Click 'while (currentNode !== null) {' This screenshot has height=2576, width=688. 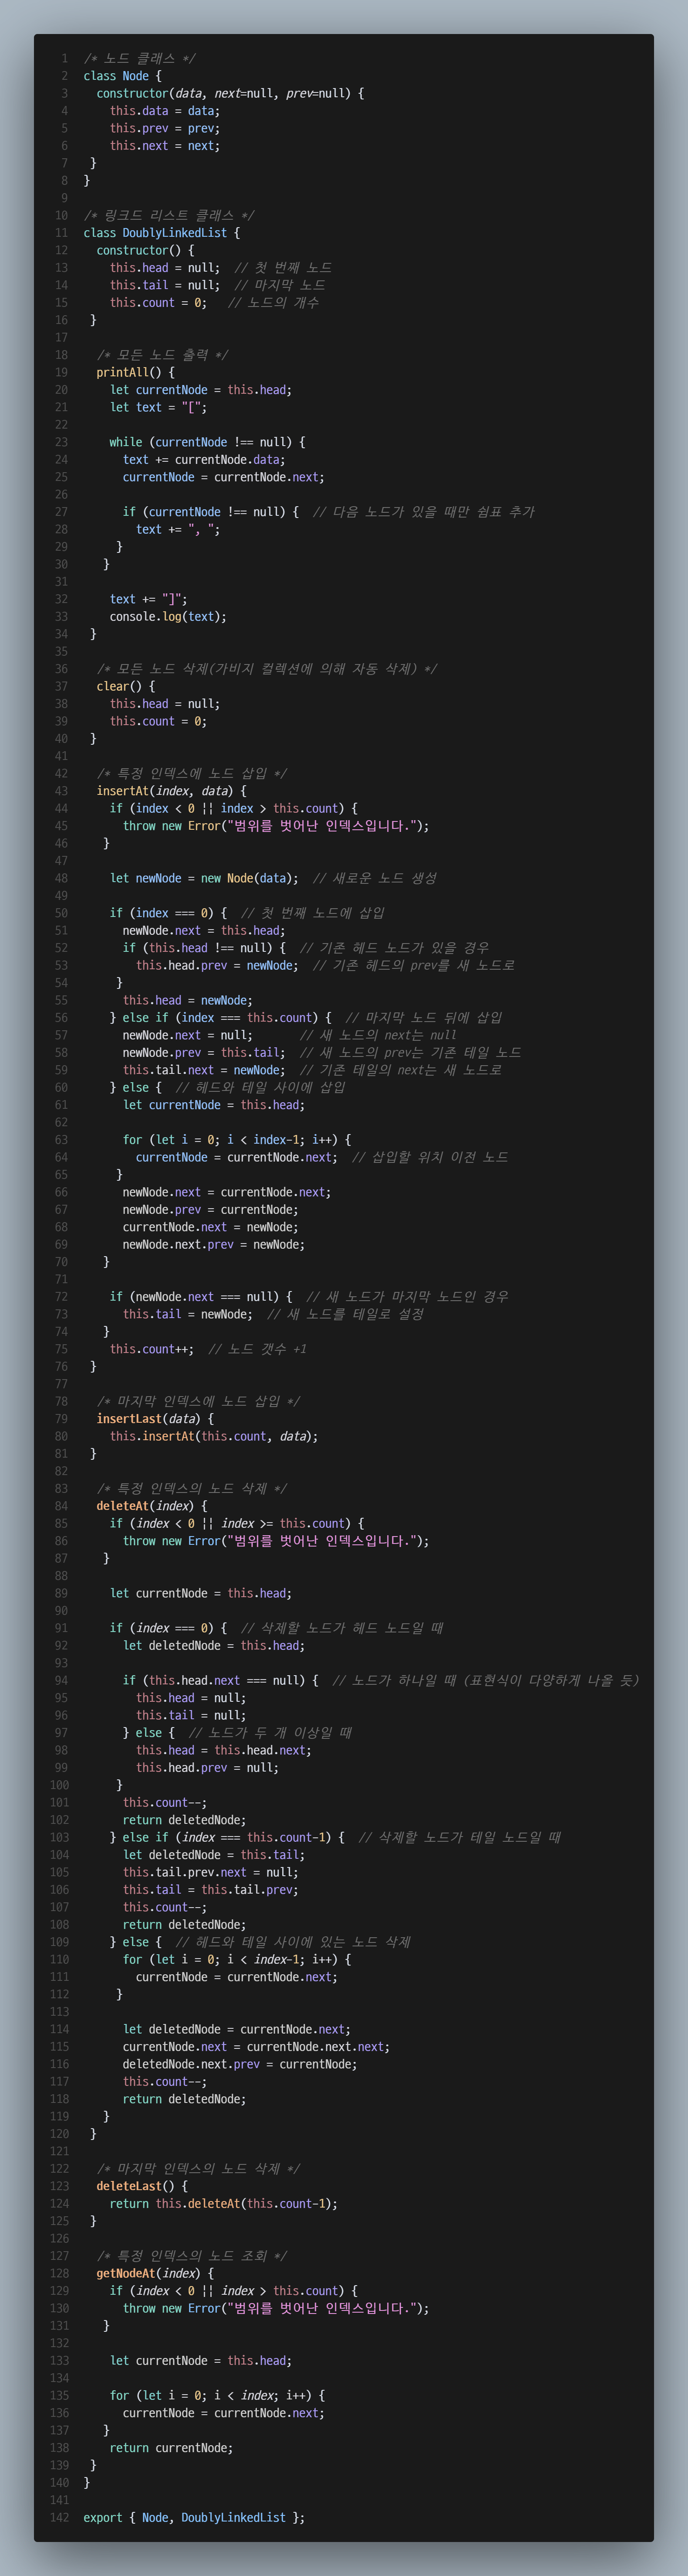[208, 442]
